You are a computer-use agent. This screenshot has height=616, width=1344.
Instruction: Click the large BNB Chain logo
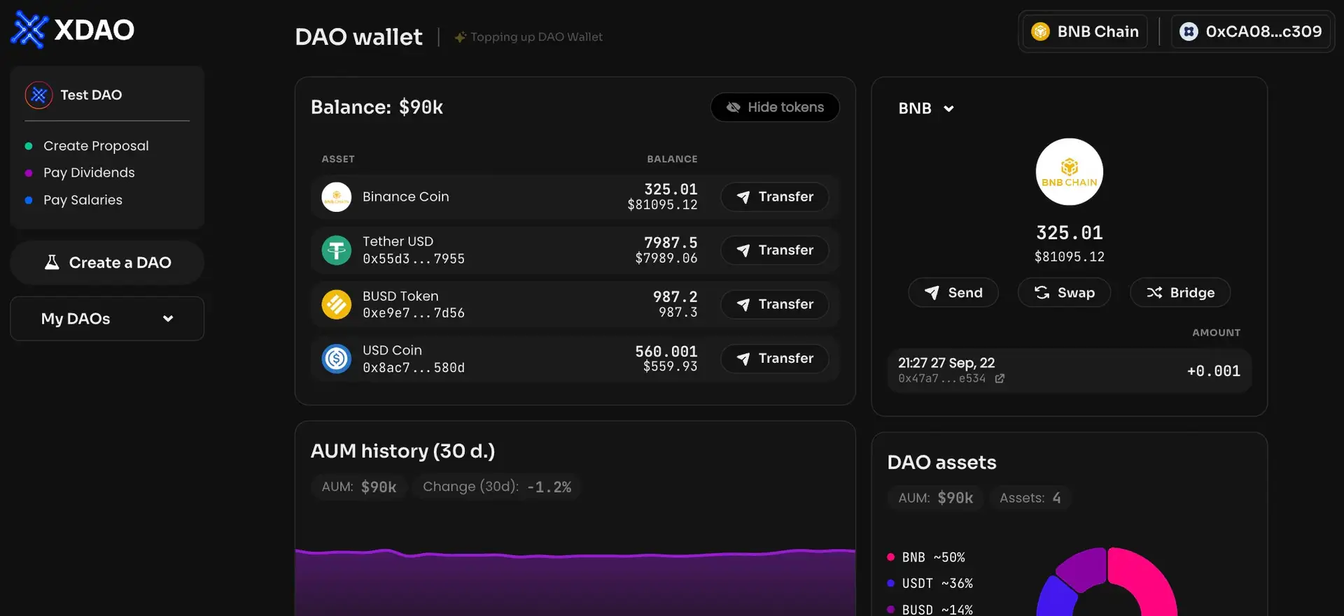pos(1069,172)
